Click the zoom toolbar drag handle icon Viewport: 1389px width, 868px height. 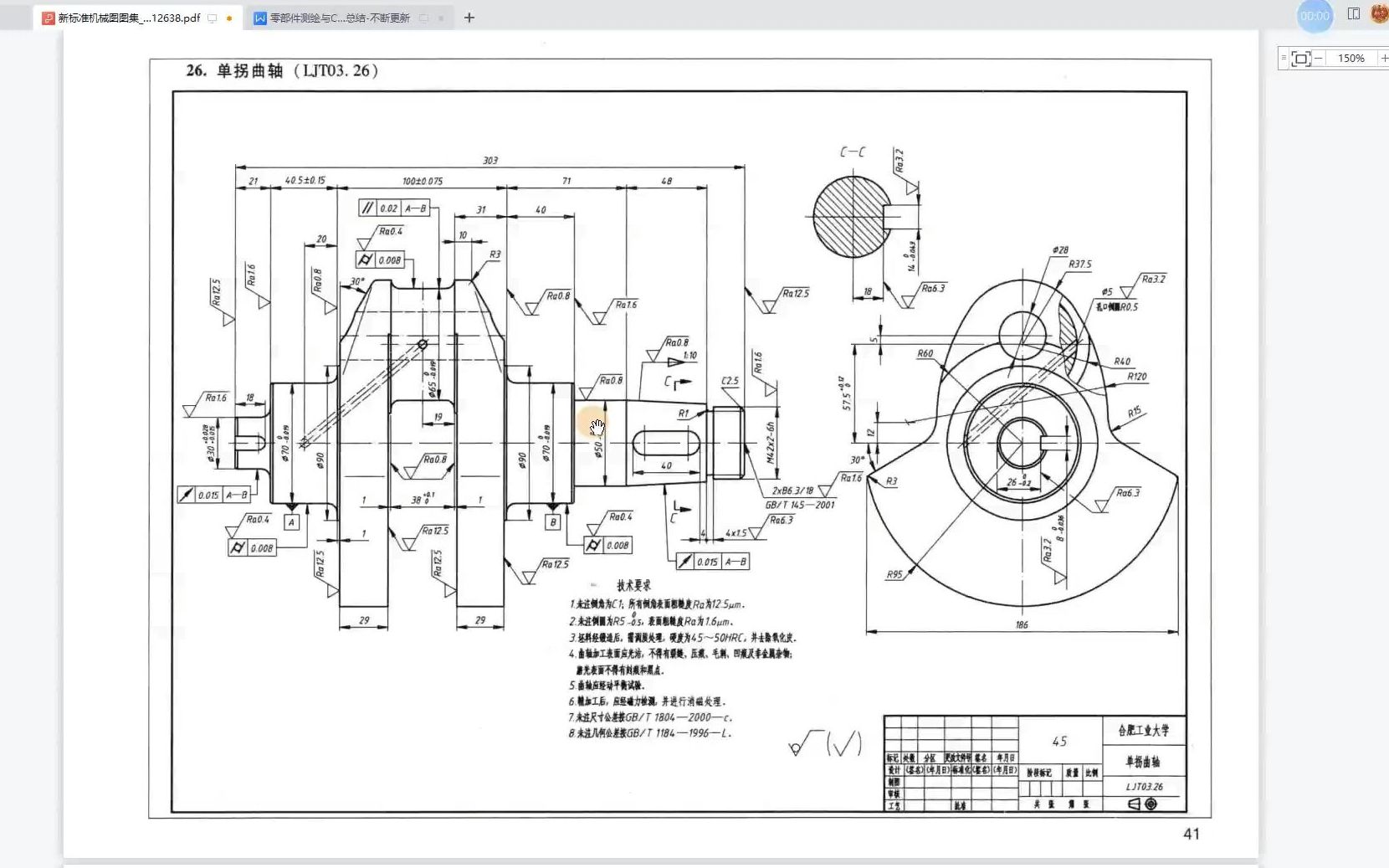coord(1284,58)
